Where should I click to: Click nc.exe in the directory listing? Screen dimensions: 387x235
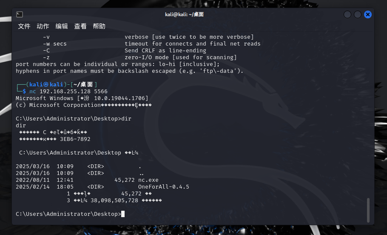click(x=148, y=180)
